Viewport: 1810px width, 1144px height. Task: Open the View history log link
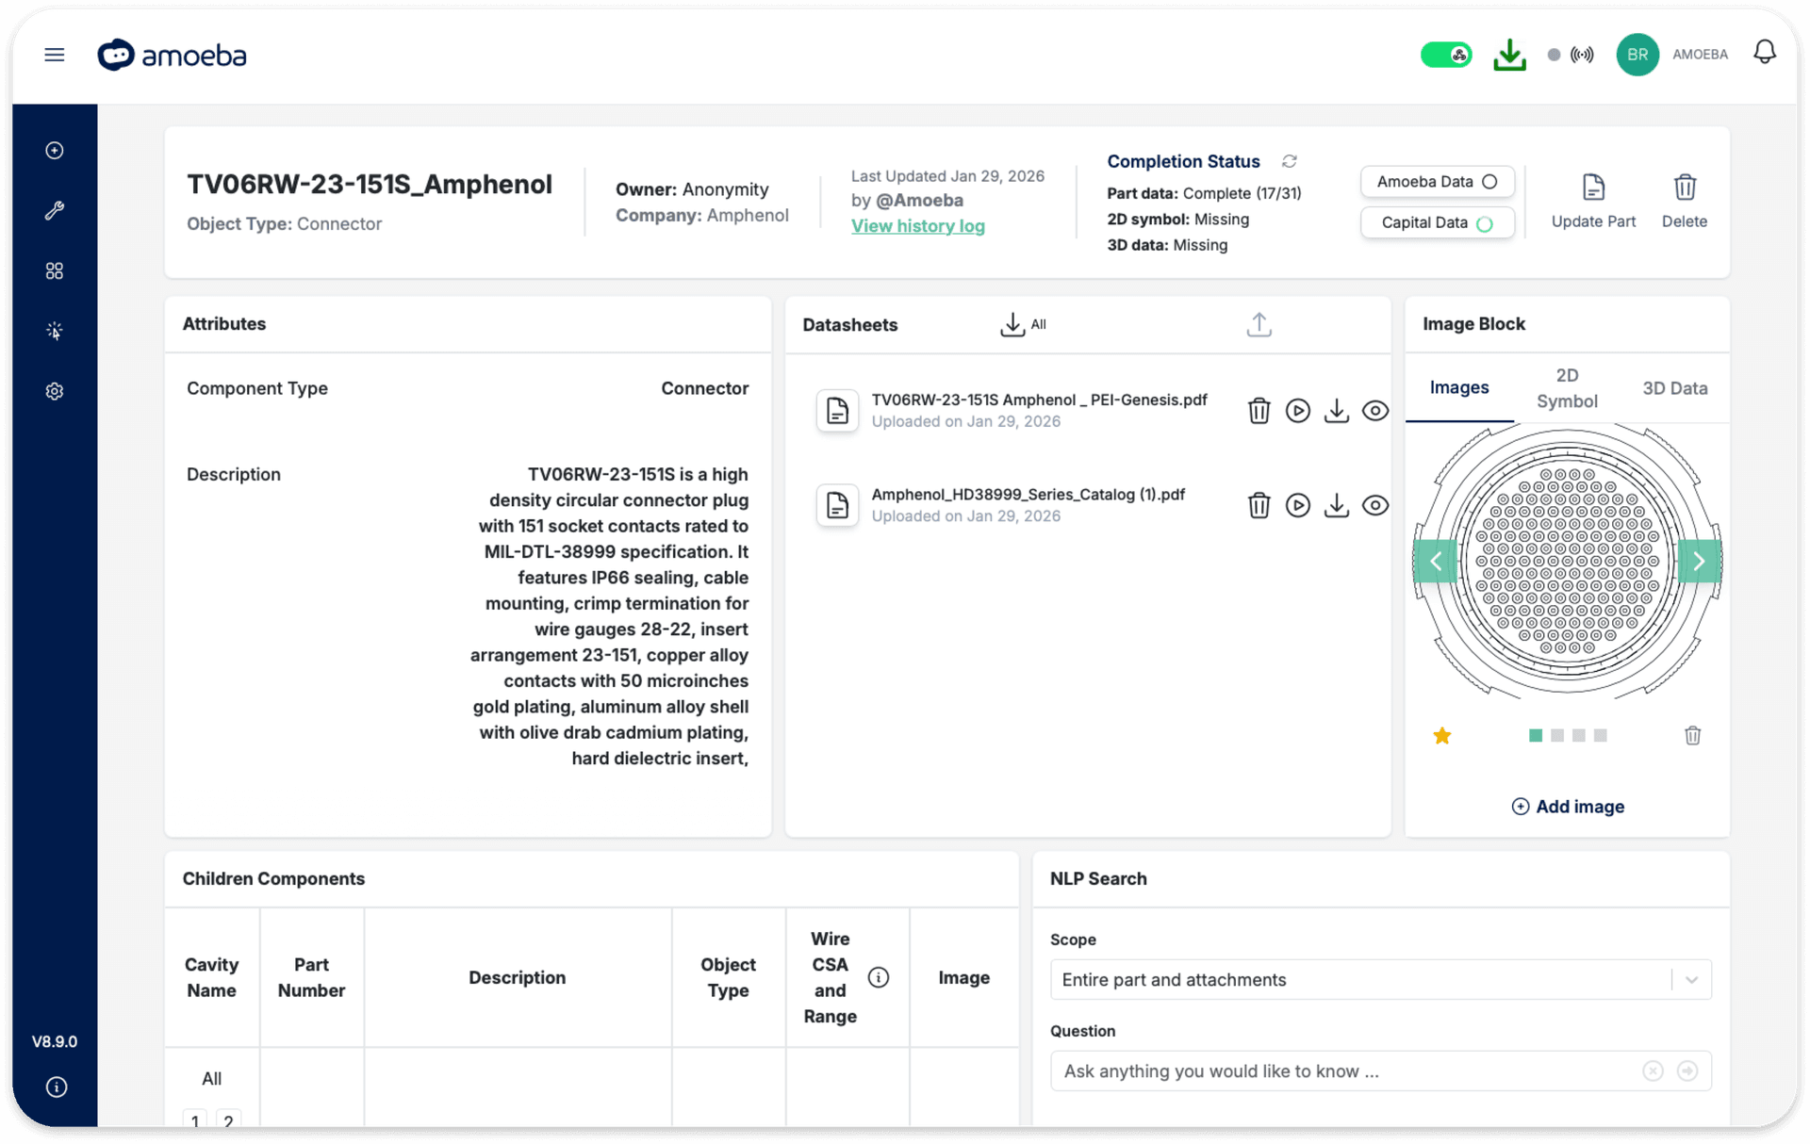click(x=917, y=226)
